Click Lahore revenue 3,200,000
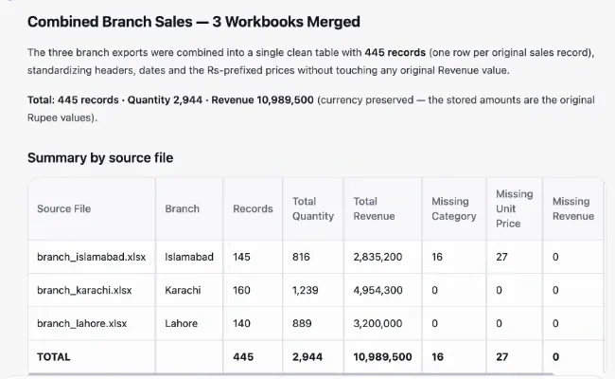 pyautogui.click(x=378, y=324)
